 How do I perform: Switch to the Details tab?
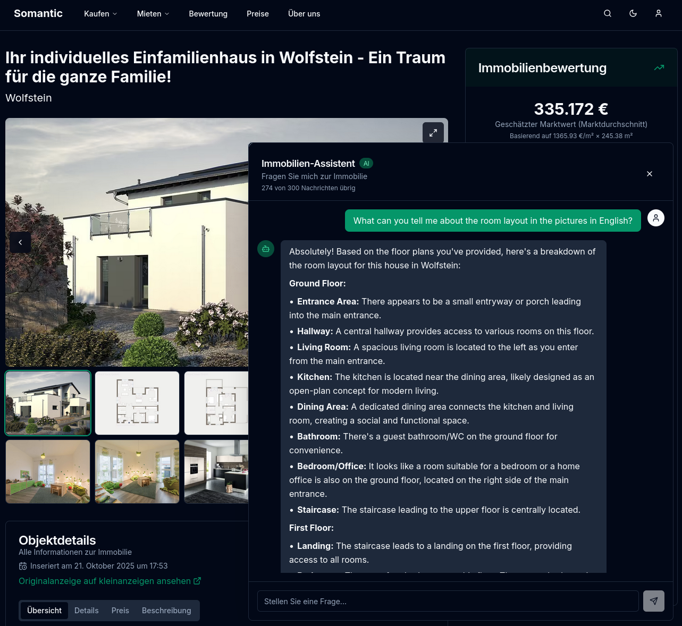(87, 611)
